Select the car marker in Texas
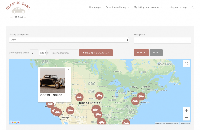The height and width of the screenshot is (130, 200). pos(101,122)
